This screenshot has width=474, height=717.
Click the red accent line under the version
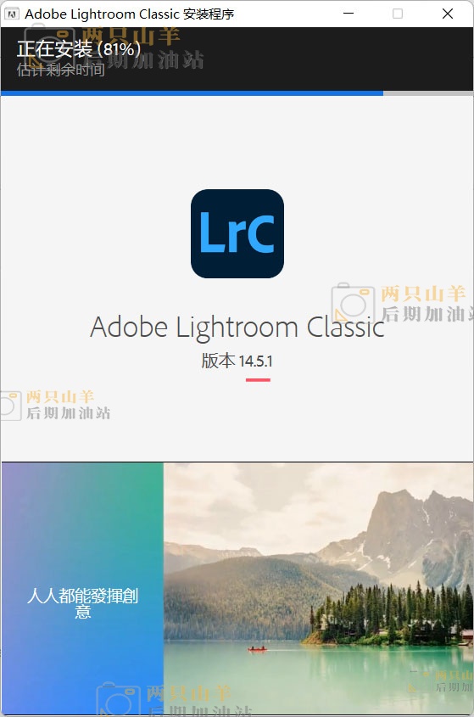tap(258, 380)
